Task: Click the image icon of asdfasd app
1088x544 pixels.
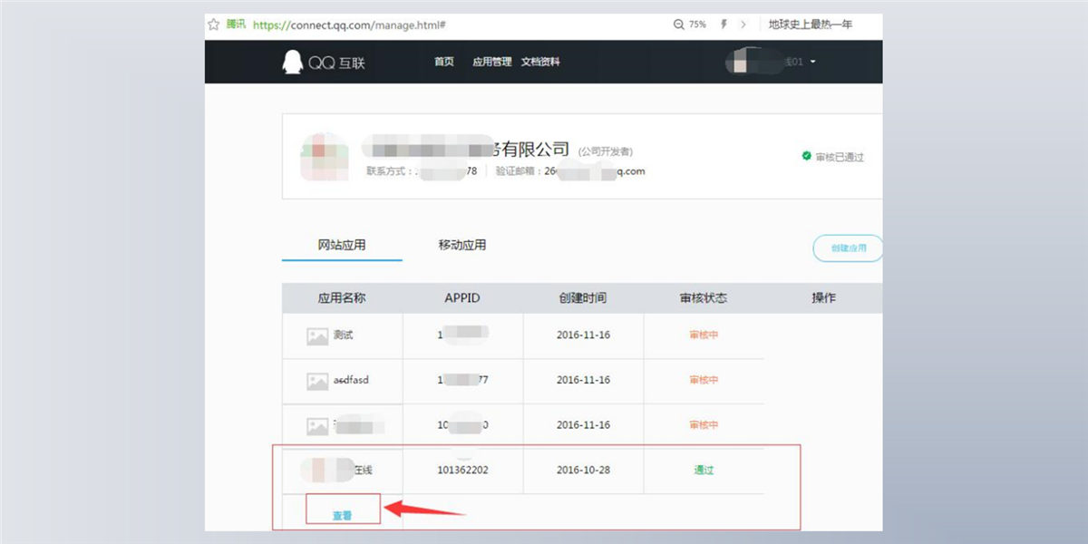Action: 317,381
